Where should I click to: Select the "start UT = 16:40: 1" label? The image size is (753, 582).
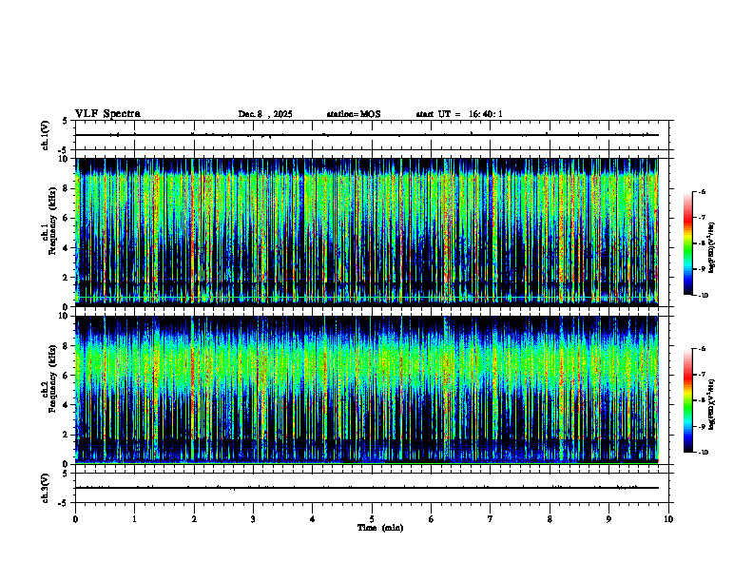459,114
